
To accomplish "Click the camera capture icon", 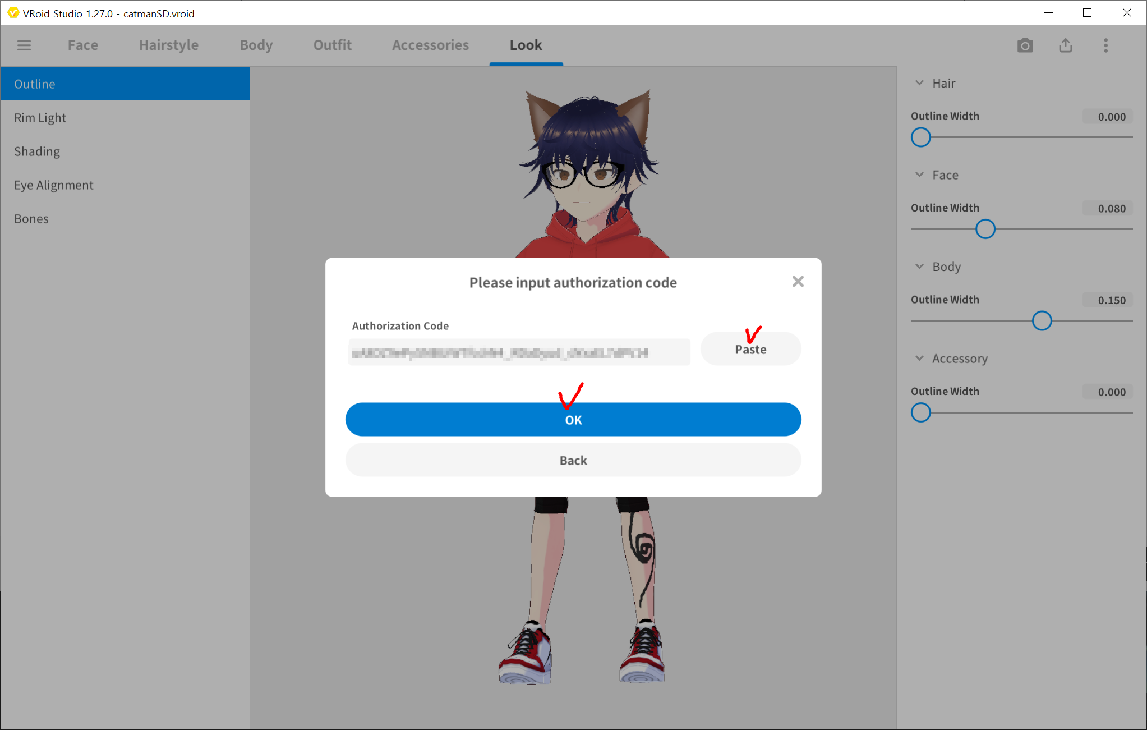I will [x=1025, y=45].
